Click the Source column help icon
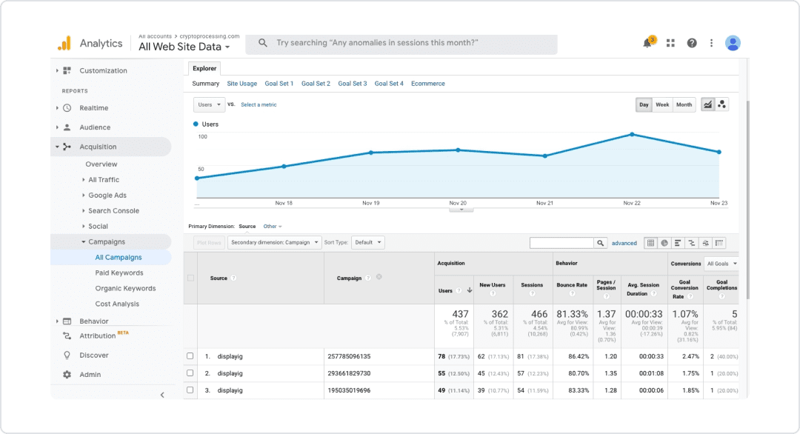 click(x=233, y=278)
